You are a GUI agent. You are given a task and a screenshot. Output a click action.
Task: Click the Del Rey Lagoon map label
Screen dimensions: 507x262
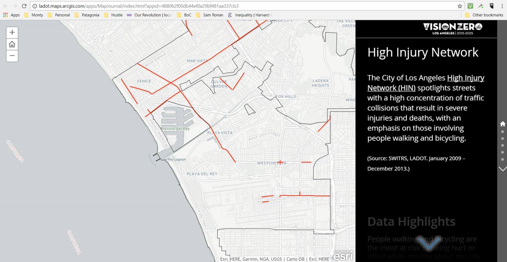(x=175, y=159)
